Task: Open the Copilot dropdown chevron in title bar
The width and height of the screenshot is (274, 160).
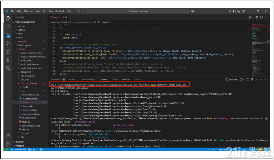Action: 195,11
